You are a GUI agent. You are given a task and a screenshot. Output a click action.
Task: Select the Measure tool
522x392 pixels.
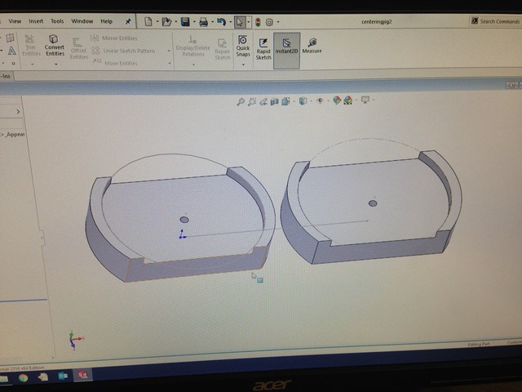point(312,46)
